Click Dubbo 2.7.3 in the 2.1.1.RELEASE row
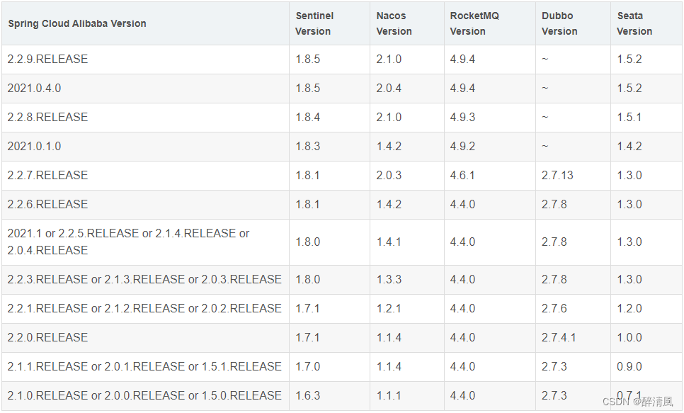 point(554,366)
